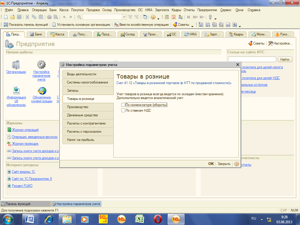
Task: Select Расчеты с контрагентами section
Action: coord(88,123)
